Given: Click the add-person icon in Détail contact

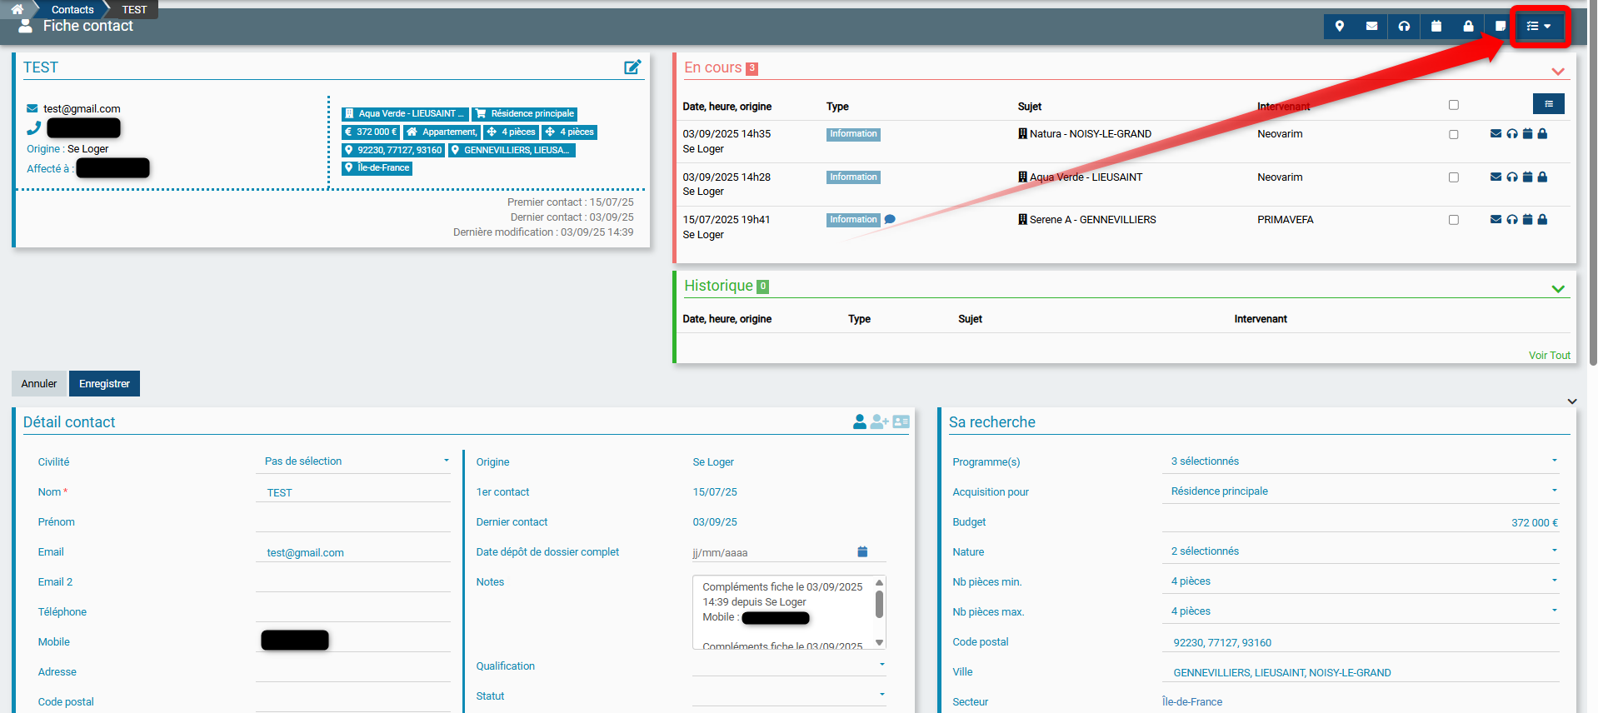Looking at the screenshot, I should tap(879, 422).
